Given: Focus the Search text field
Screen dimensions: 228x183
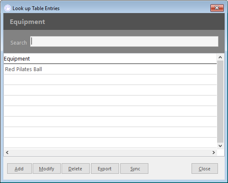Looking at the screenshot, I should [x=124, y=42].
